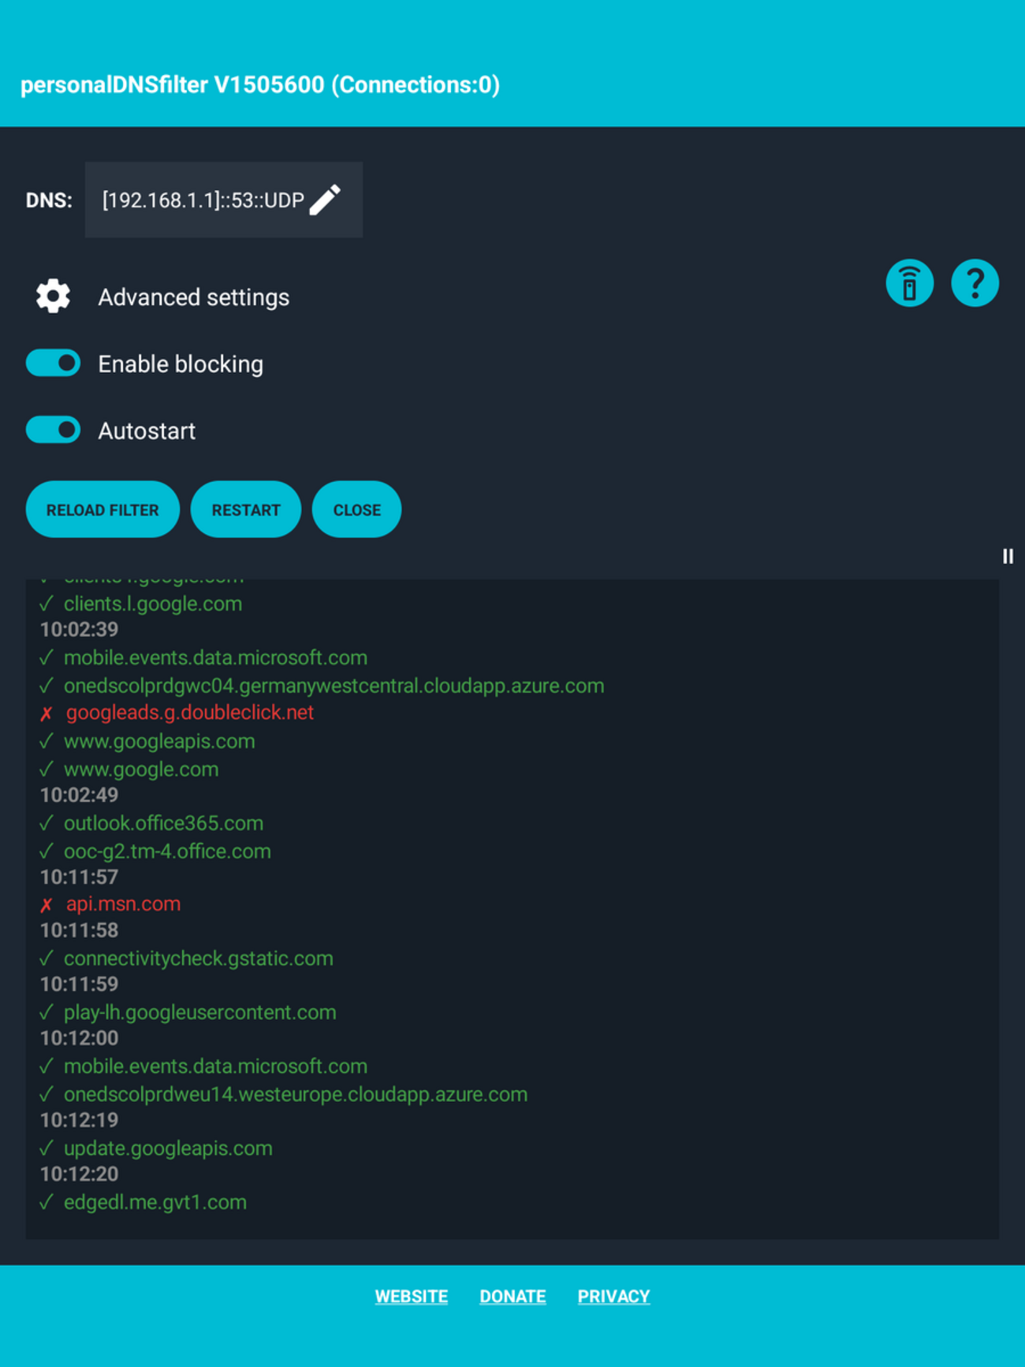This screenshot has width=1025, height=1367.
Task: Select the edgedl.me.gvt1.com log entry
Action: point(155,1202)
